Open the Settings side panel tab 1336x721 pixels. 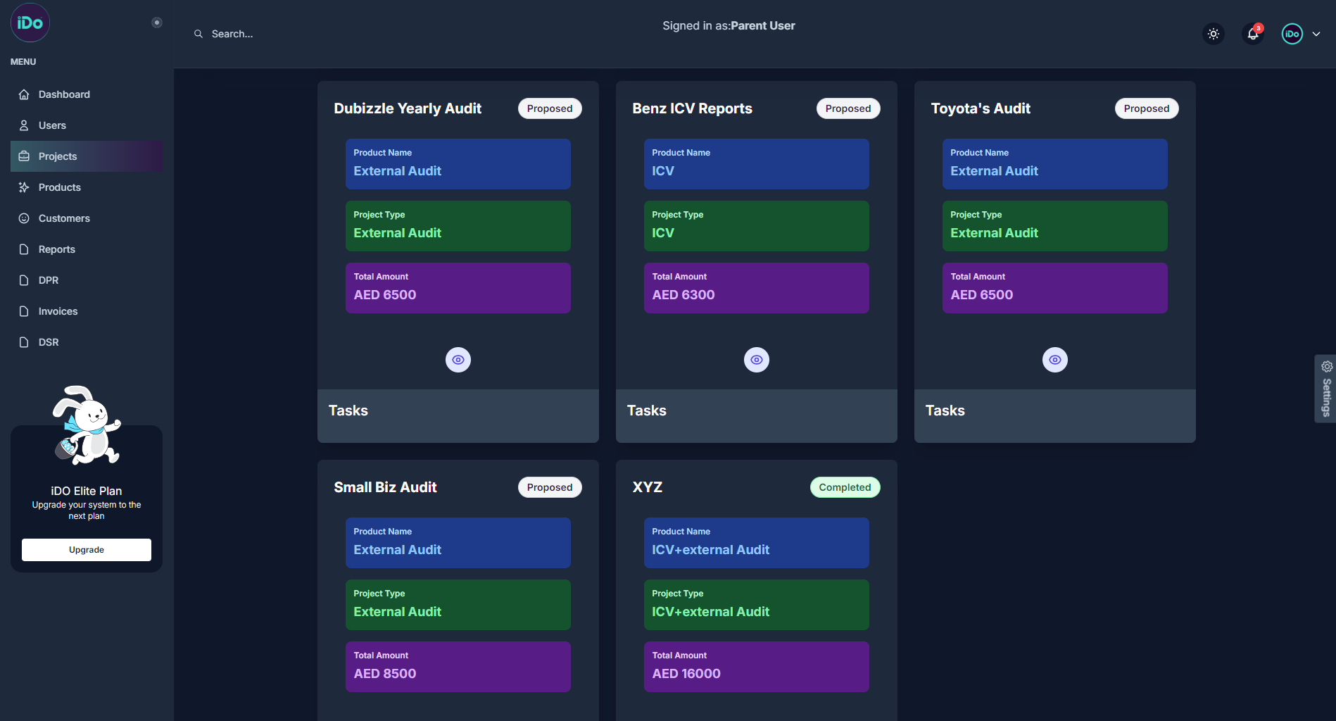pos(1325,389)
